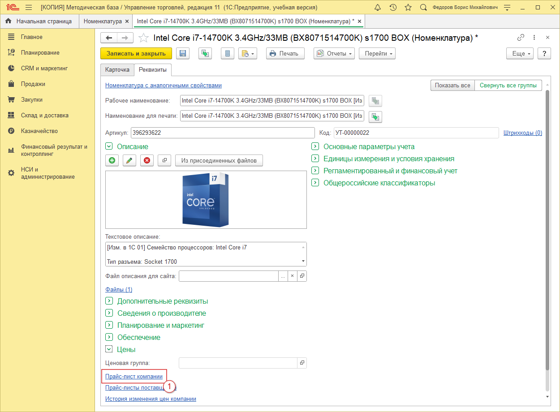Image resolution: width=560 pixels, height=412 pixels.
Task: Open Продажи section in sidebar
Action: click(33, 84)
